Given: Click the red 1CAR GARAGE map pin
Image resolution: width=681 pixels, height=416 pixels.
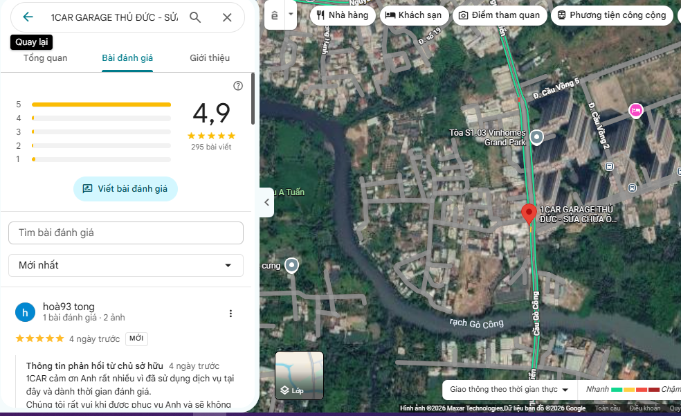Looking at the screenshot, I should [x=529, y=213].
